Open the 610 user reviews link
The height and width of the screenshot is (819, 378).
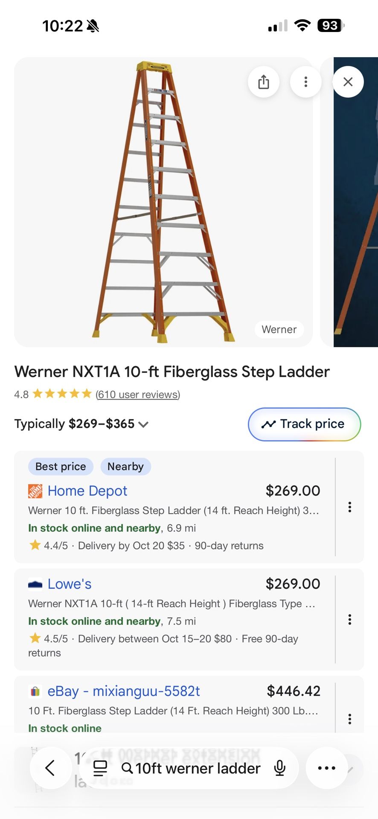pyautogui.click(x=138, y=395)
